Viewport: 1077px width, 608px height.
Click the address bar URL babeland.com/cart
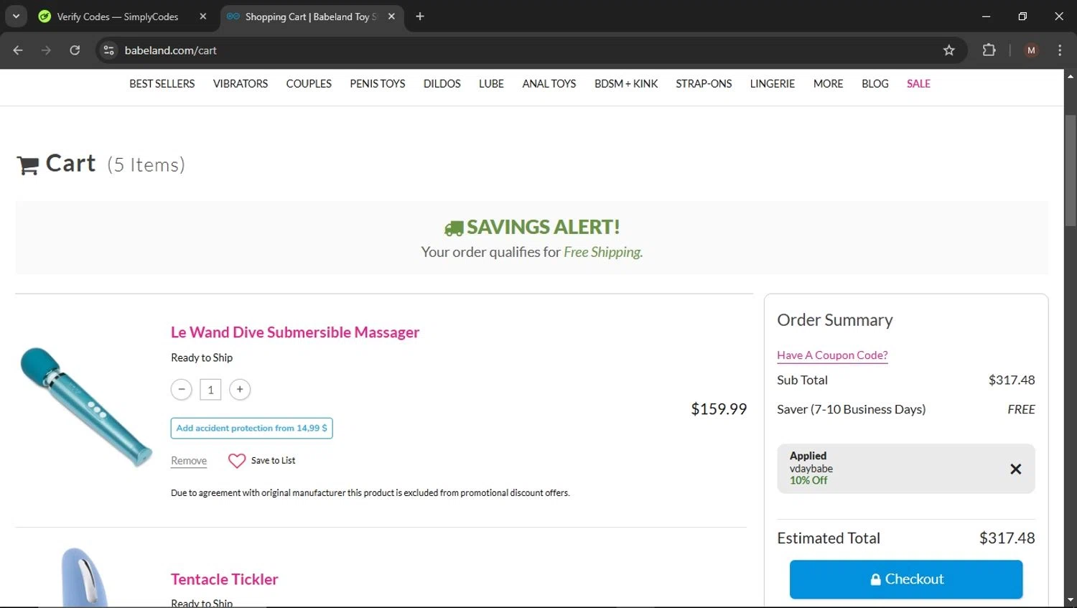tap(171, 50)
